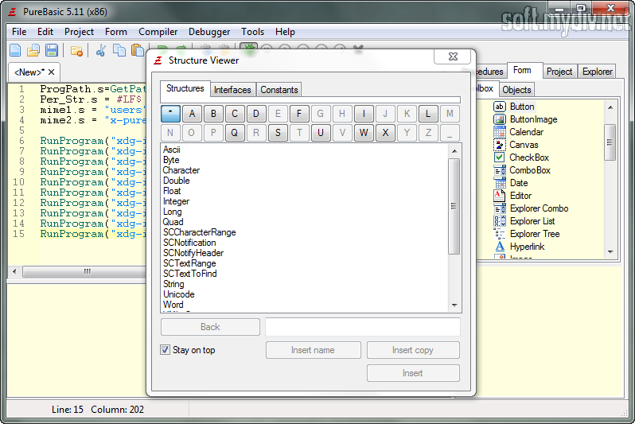Select the Calendar gadget icon
Screen dimensions: 635x424
tap(500, 132)
